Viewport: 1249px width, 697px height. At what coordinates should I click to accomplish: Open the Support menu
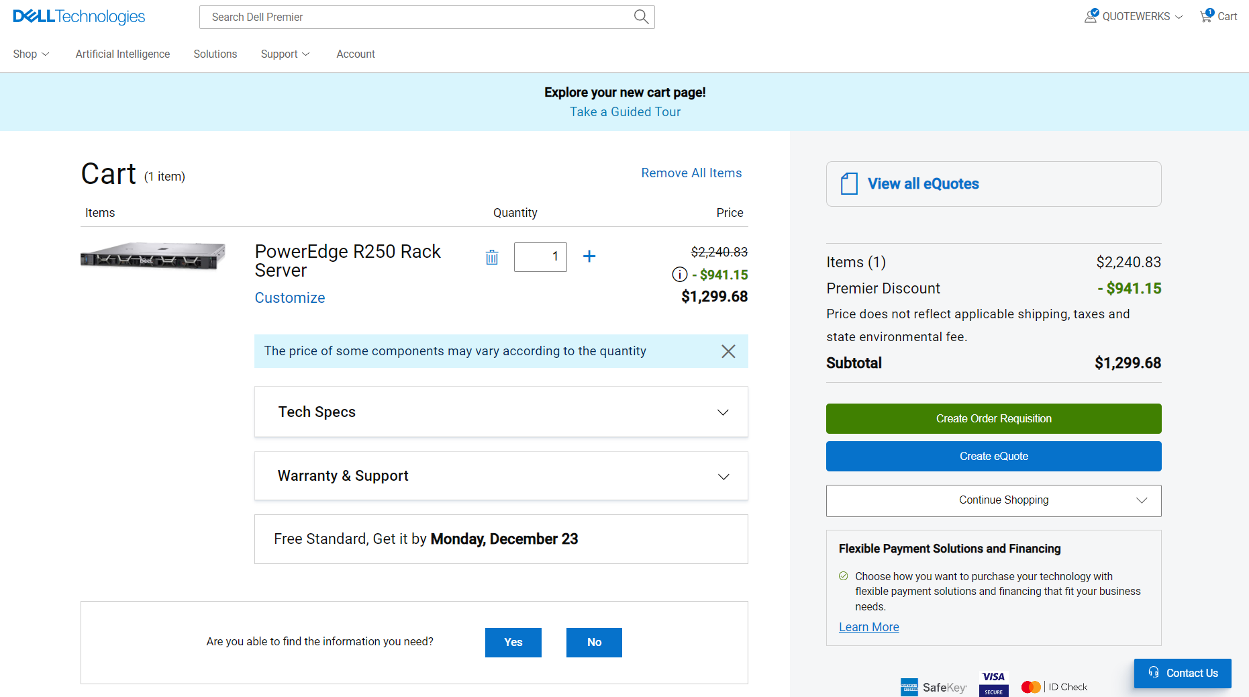[x=285, y=54]
